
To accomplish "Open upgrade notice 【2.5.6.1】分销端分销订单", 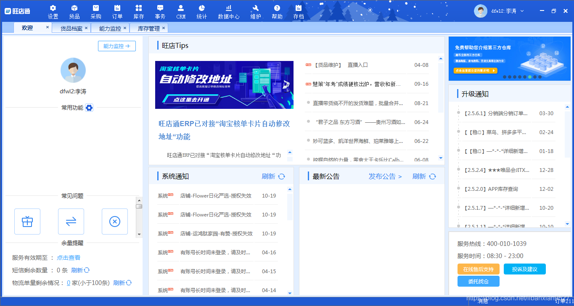I will [x=495, y=113].
